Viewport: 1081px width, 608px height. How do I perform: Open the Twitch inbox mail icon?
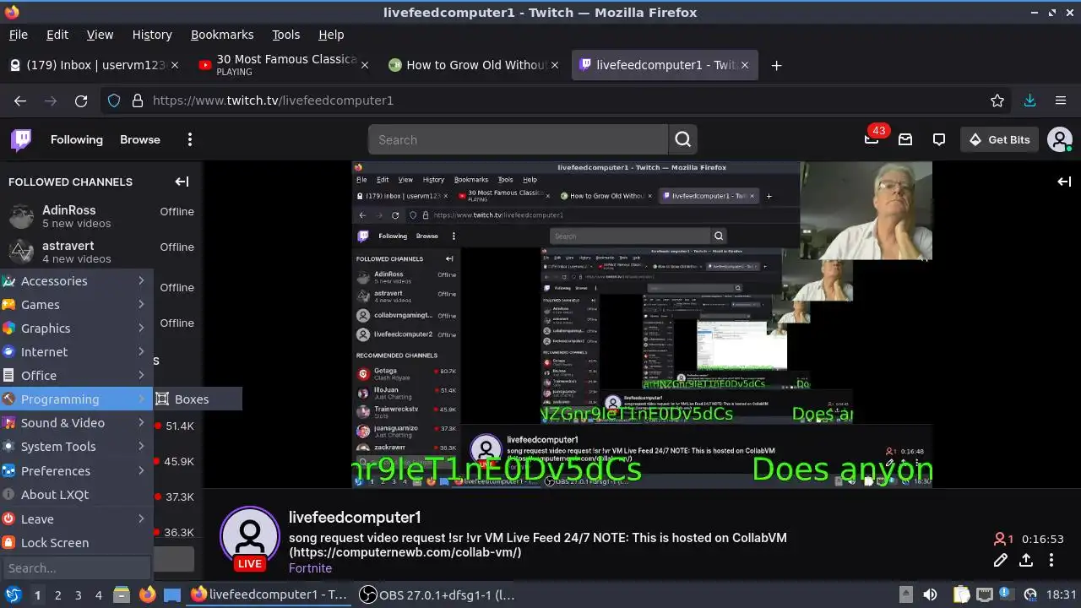coord(905,139)
